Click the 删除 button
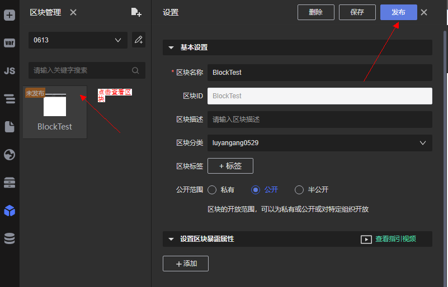 pos(315,12)
